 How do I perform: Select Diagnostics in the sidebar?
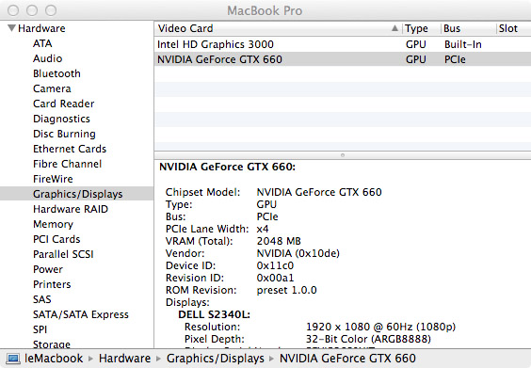61,119
